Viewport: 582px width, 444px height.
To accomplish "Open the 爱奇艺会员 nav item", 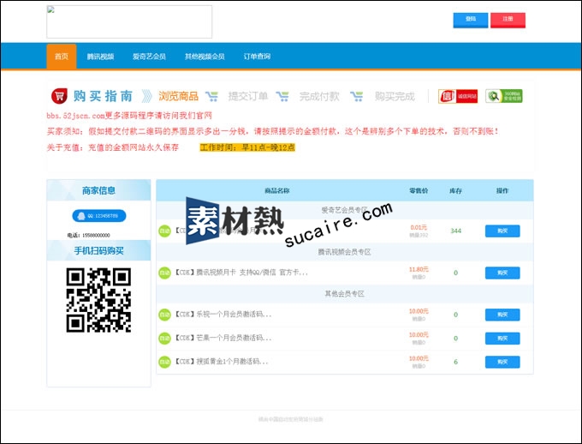I will pyautogui.click(x=149, y=57).
